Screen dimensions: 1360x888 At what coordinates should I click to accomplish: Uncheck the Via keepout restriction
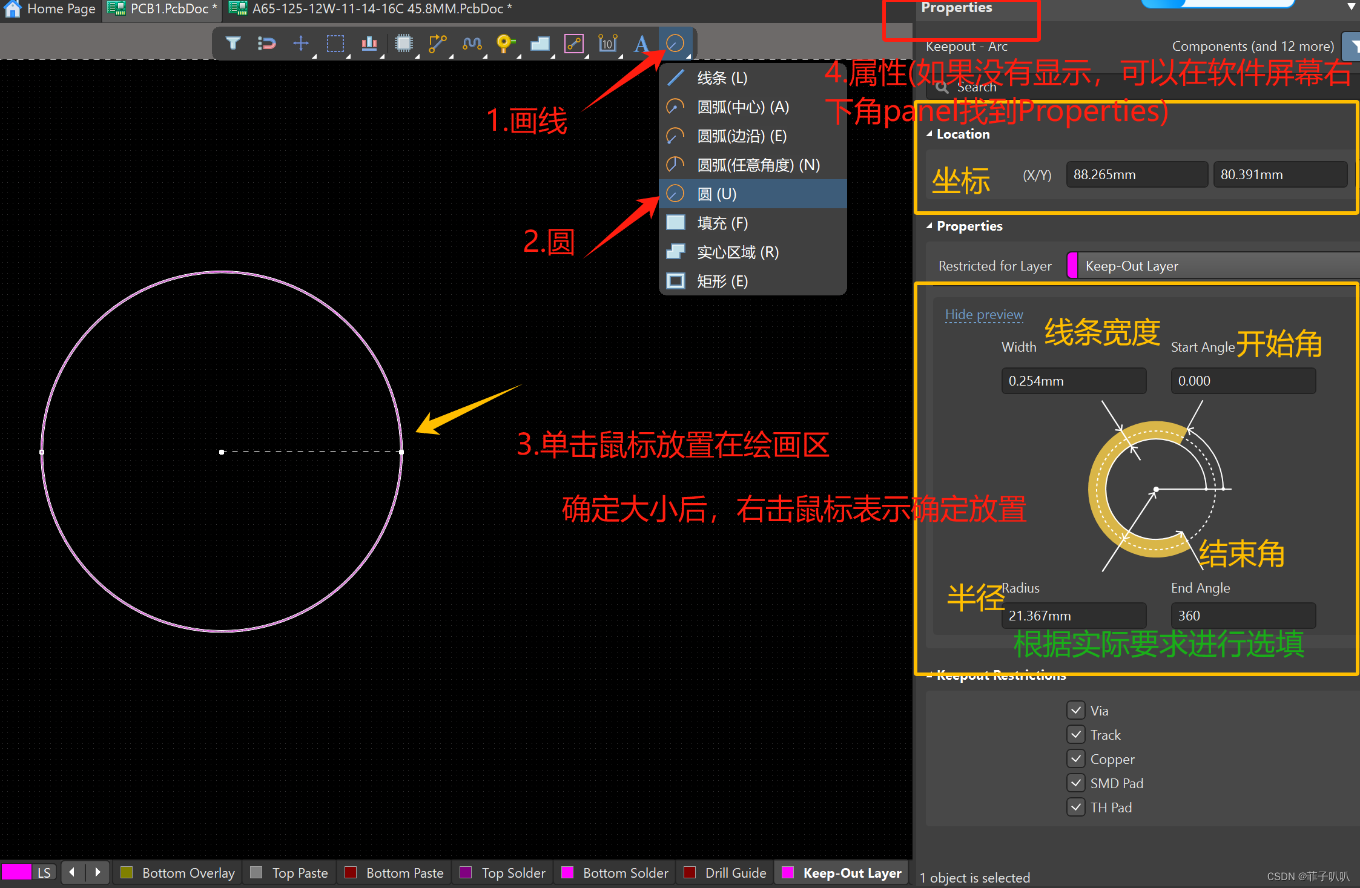tap(1076, 710)
